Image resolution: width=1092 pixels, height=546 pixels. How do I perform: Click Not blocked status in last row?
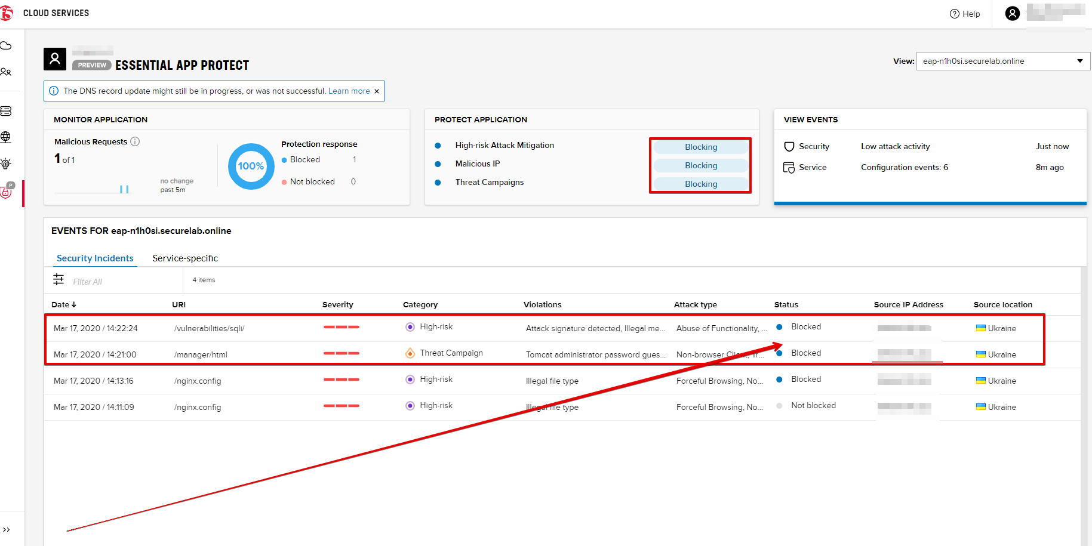[813, 405]
